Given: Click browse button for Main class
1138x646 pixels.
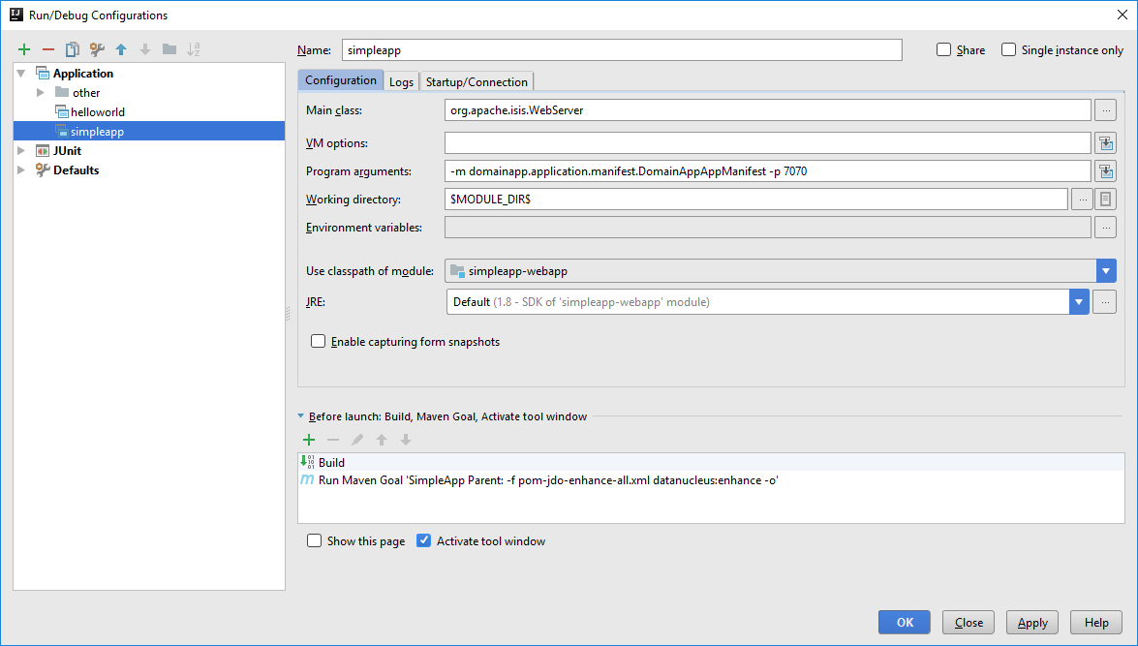Looking at the screenshot, I should (x=1105, y=110).
